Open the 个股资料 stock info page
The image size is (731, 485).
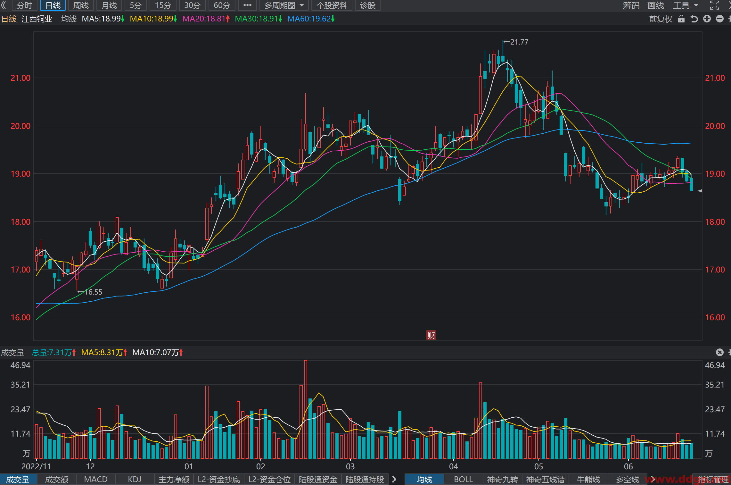[332, 5]
